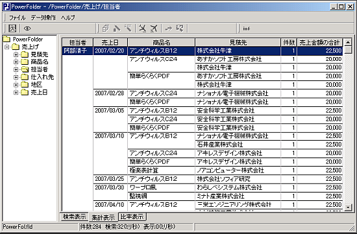Select the わらしべシステム株式会社 cell
The image size is (357, 234).
pyautogui.click(x=238, y=187)
